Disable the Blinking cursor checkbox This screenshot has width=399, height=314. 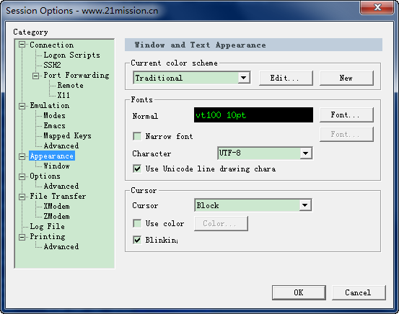(x=137, y=240)
